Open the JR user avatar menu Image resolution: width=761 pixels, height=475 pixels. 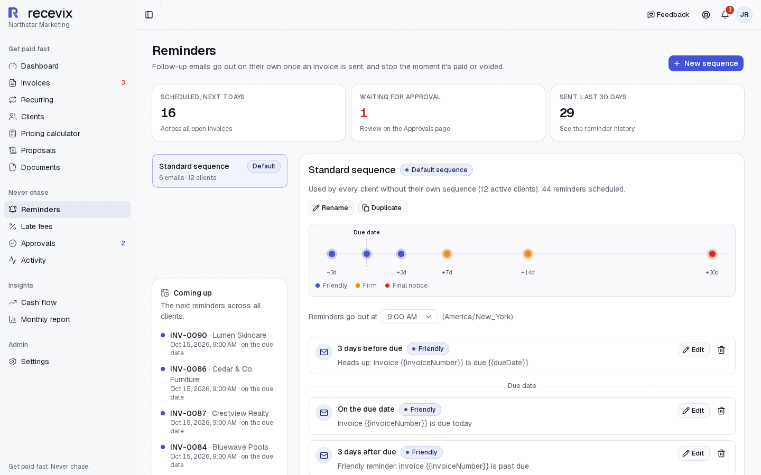(x=744, y=15)
